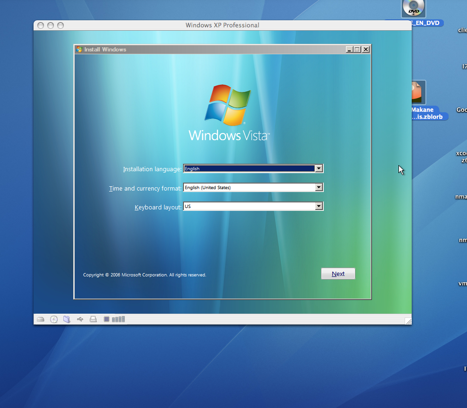Click the Microsoft copyright notice text

(145, 275)
